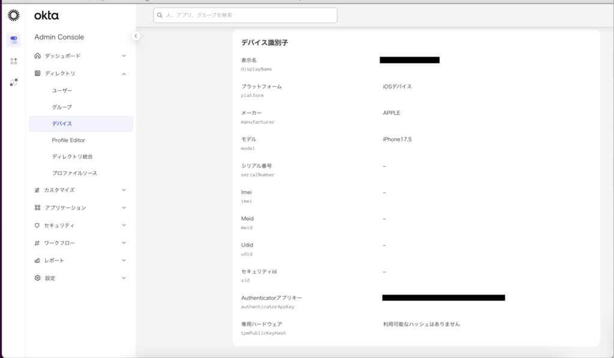Collapse the sidebar with the arrow button

136,36
